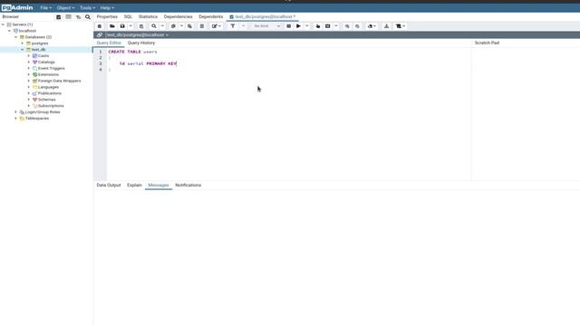The width and height of the screenshot is (580, 326).
Task: Click the Commit transaction icon
Action: click(x=347, y=26)
